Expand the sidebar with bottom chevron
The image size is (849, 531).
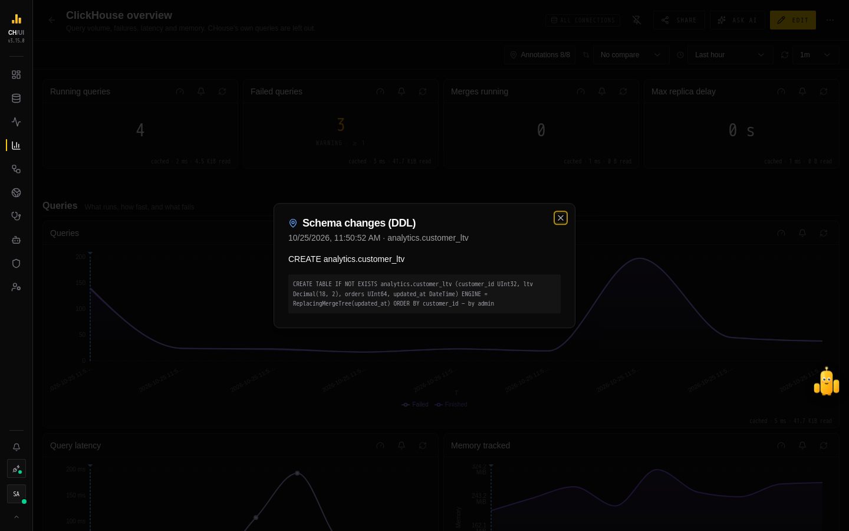point(17,517)
